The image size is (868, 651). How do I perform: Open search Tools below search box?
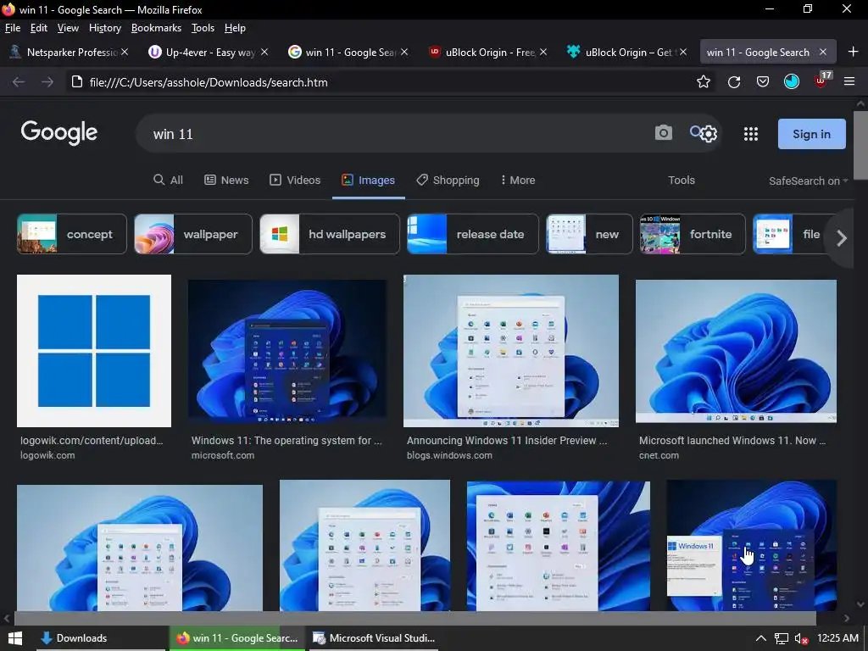tap(681, 180)
